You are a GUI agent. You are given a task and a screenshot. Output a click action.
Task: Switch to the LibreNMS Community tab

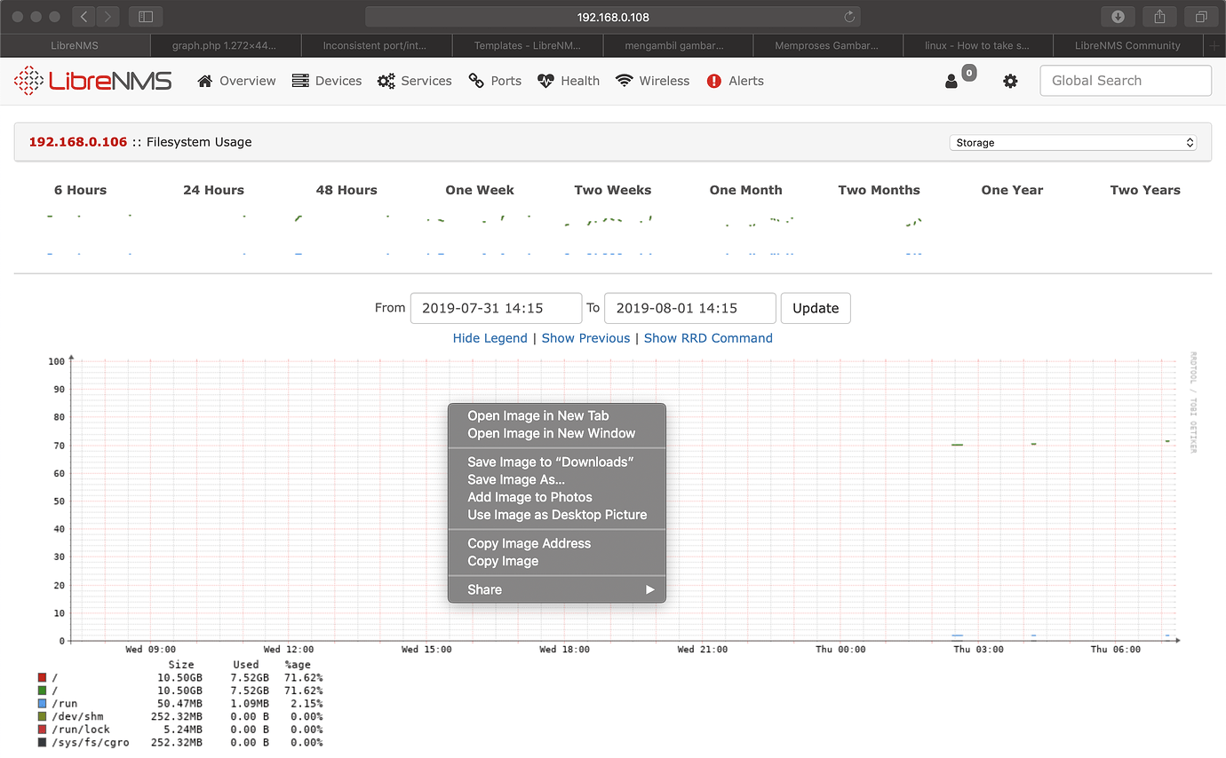pos(1126,45)
